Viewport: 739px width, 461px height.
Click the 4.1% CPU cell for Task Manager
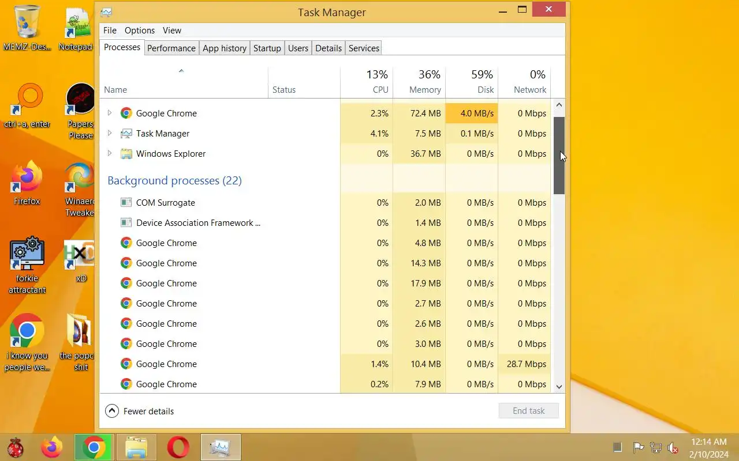click(x=367, y=134)
